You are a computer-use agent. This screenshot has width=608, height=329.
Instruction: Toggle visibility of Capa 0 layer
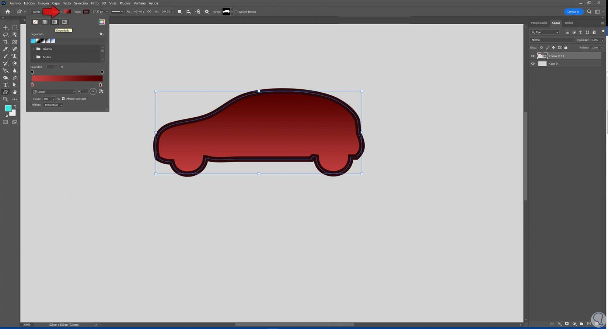[x=533, y=64]
